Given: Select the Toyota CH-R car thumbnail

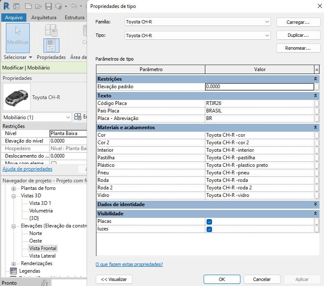Looking at the screenshot, I should (x=16, y=97).
